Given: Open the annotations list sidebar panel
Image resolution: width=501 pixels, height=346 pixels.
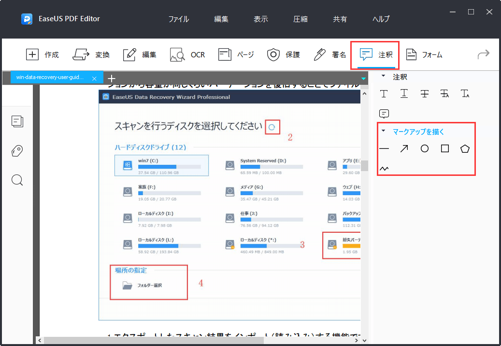Looking at the screenshot, I should tap(17, 151).
